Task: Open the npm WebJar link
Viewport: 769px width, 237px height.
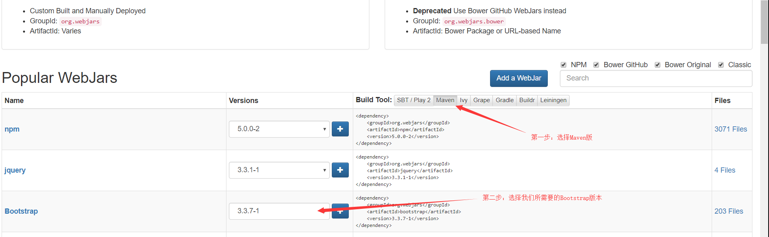Action: [x=12, y=129]
